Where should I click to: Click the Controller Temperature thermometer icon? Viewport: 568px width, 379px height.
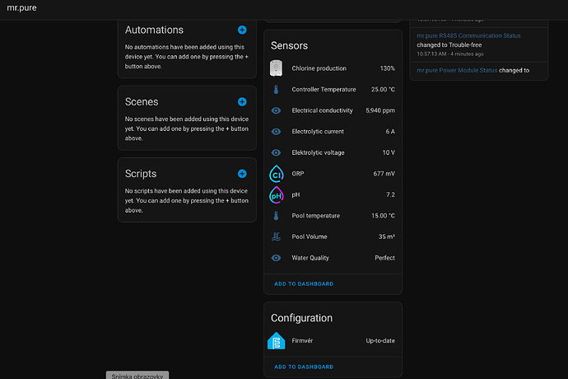[276, 90]
